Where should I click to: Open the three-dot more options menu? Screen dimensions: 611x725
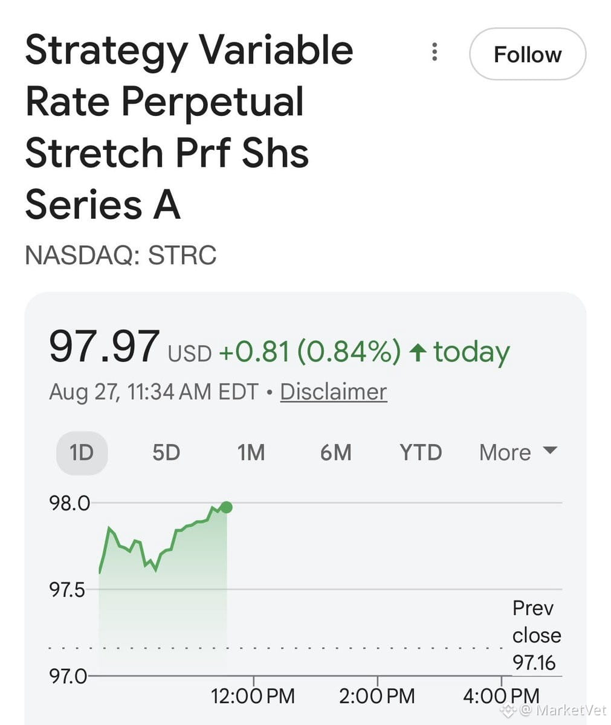[434, 53]
